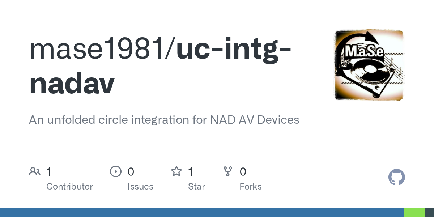This screenshot has width=434, height=217.
Task: Click the Contributor label
Action: point(69,187)
